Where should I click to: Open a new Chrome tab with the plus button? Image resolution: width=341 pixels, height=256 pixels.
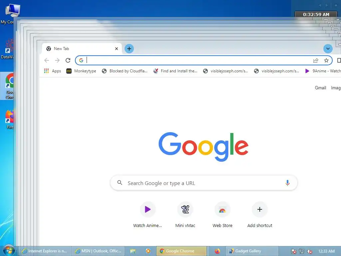[x=129, y=49]
